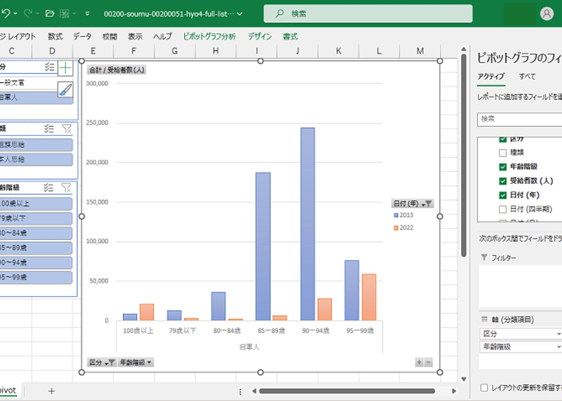Image resolution: width=562 pixels, height=401 pixels.
Task: Open the 日付 (年) legend filter dropdown
Action: (412, 204)
